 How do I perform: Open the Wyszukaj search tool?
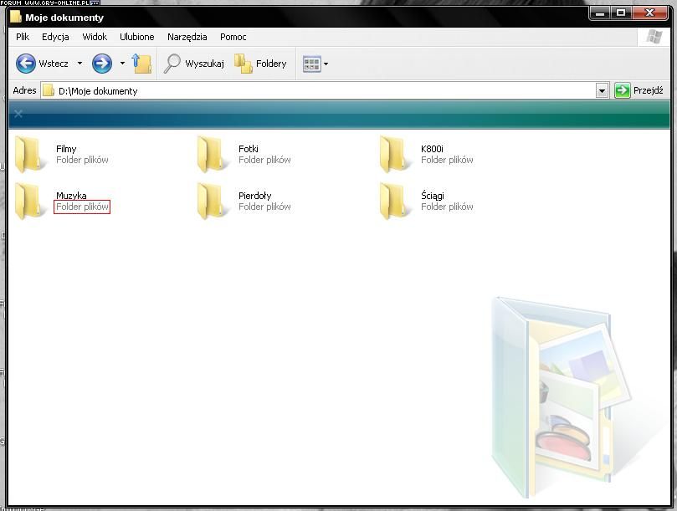click(x=194, y=64)
